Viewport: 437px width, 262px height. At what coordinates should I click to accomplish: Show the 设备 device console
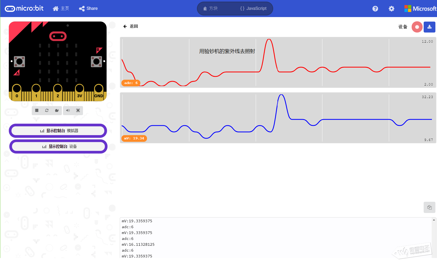58,146
